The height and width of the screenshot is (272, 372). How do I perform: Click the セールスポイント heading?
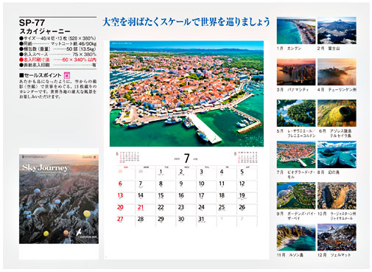(40, 75)
